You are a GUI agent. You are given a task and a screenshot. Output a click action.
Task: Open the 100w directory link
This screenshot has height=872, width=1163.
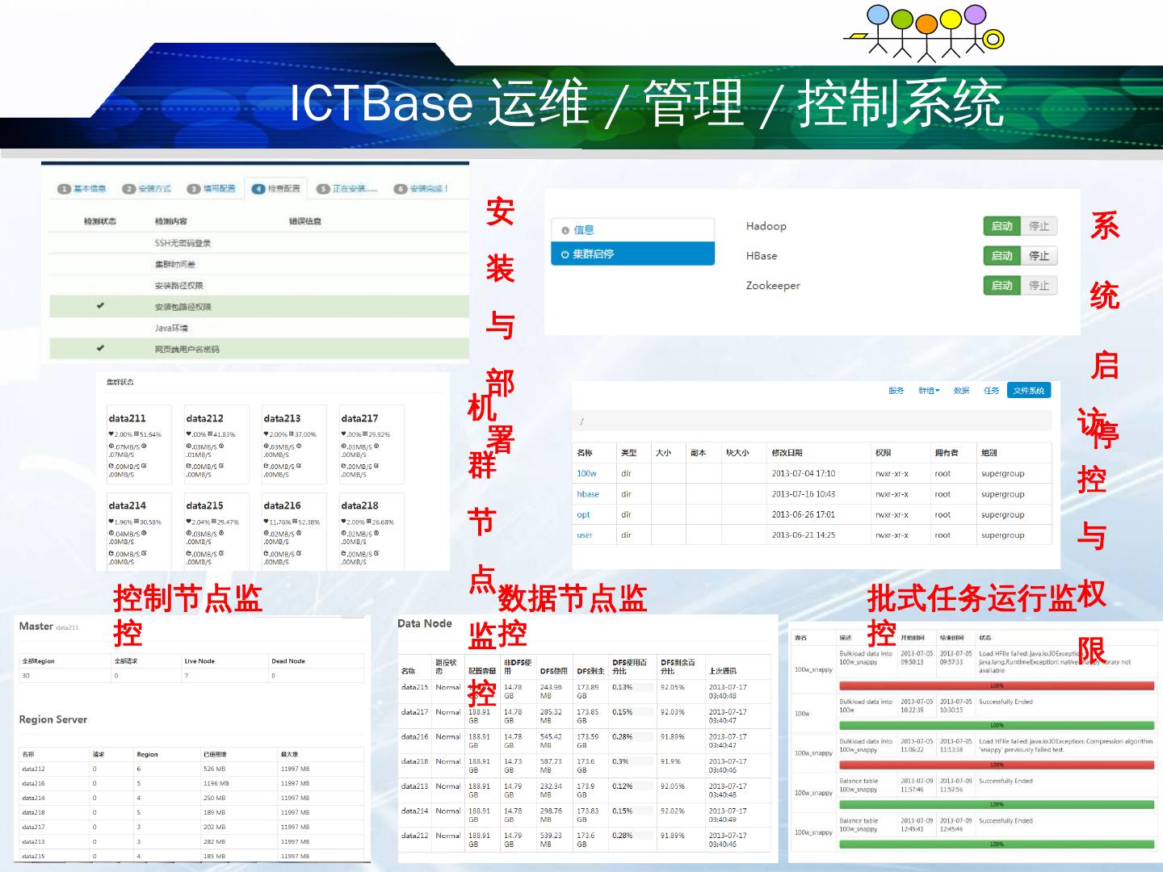pyautogui.click(x=586, y=474)
